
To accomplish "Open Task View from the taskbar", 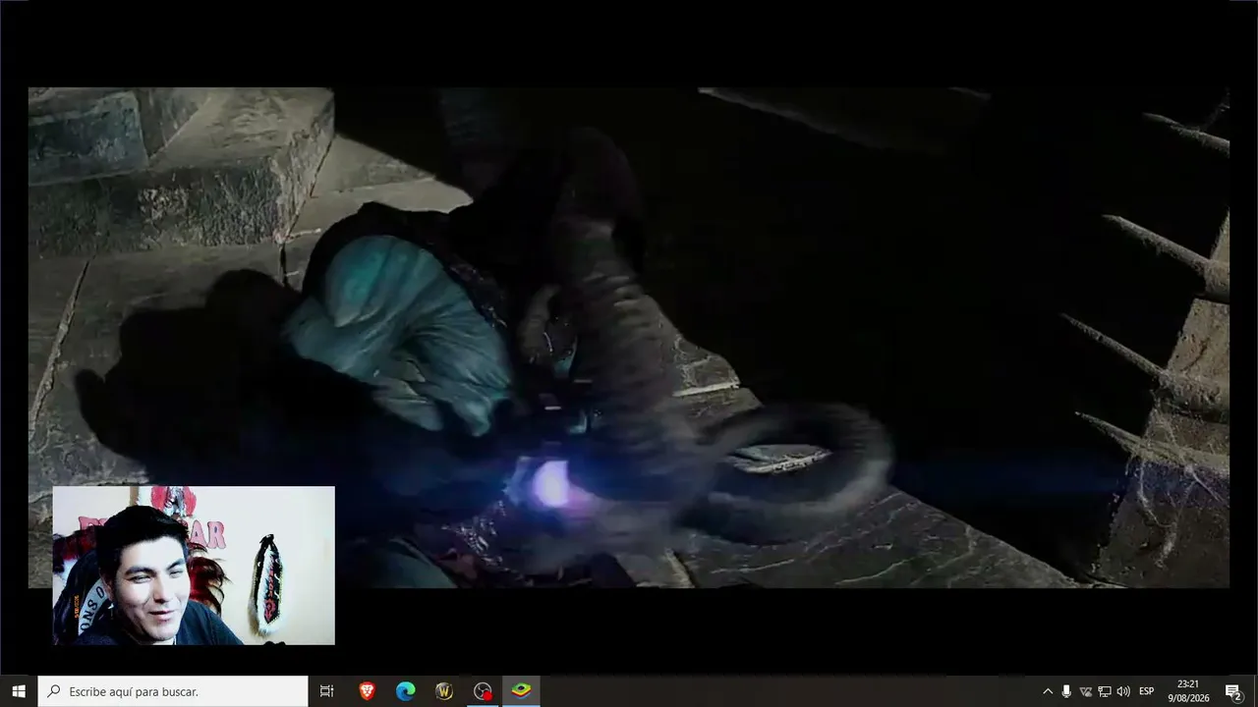I will (327, 691).
